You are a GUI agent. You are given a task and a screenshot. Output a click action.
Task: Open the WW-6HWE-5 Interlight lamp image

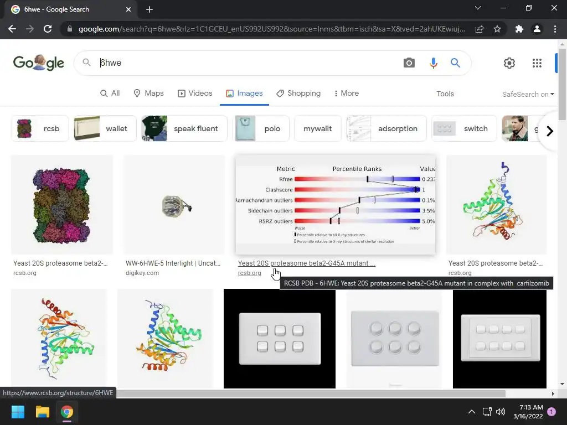pos(174,205)
